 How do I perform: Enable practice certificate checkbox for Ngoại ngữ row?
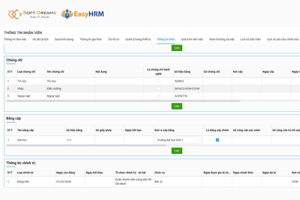[158, 96]
